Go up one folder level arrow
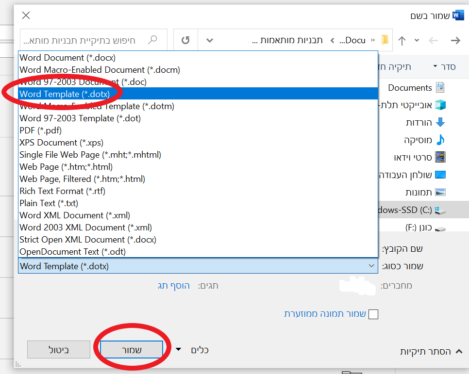This screenshot has width=469, height=374. (402, 41)
